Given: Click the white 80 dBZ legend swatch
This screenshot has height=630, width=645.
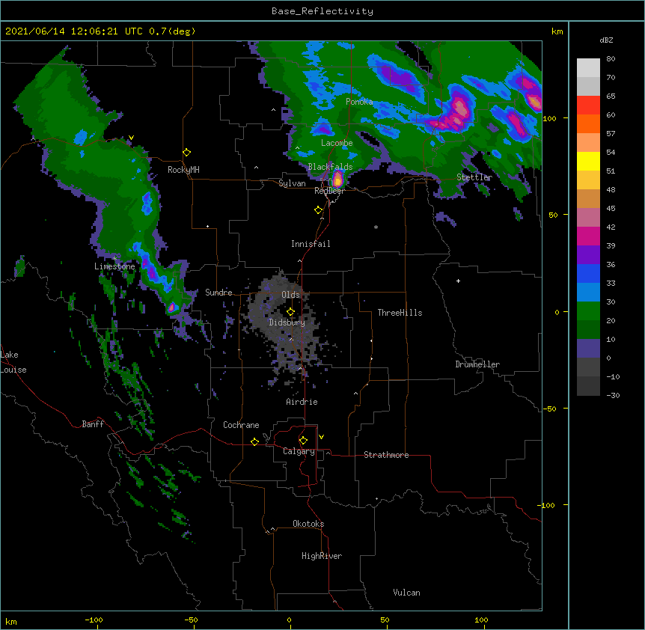Looking at the screenshot, I should pyautogui.click(x=588, y=68).
